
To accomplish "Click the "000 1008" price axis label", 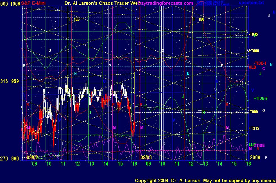I will pos(10,4).
